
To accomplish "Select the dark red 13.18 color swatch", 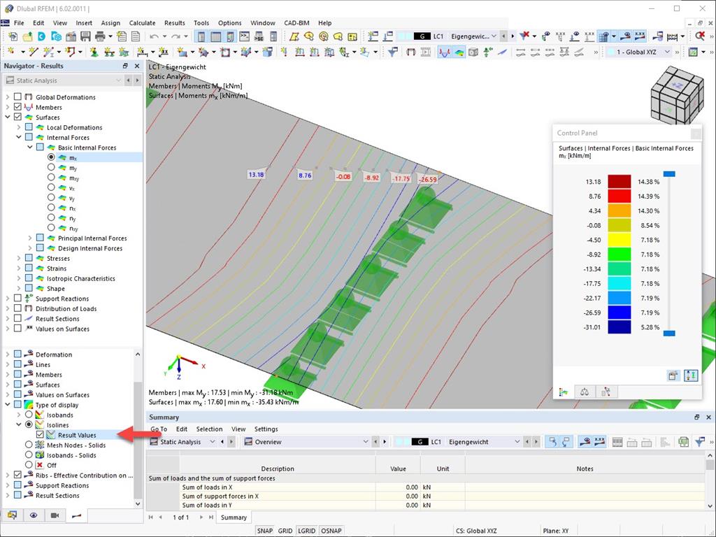I will point(620,182).
